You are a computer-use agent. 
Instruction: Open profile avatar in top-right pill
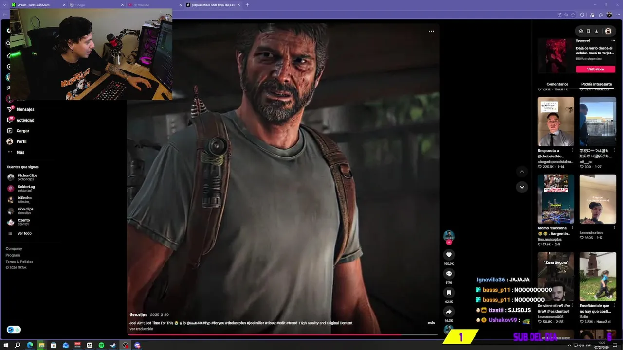(608, 31)
